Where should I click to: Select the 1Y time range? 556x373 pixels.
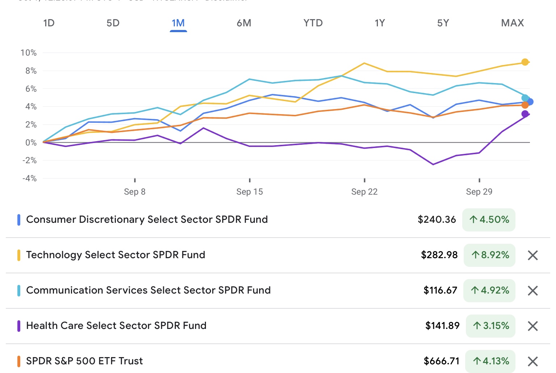click(380, 23)
